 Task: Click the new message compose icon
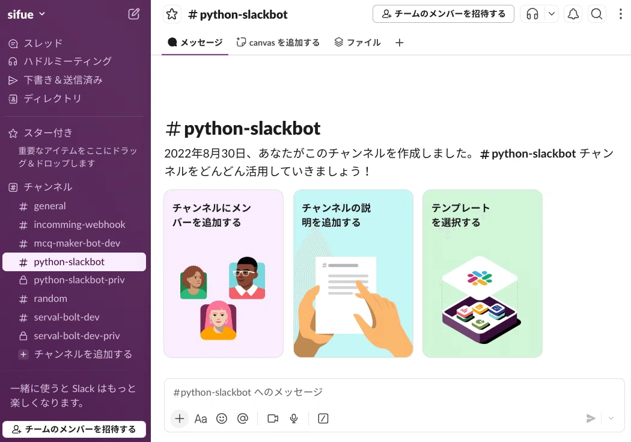[133, 14]
